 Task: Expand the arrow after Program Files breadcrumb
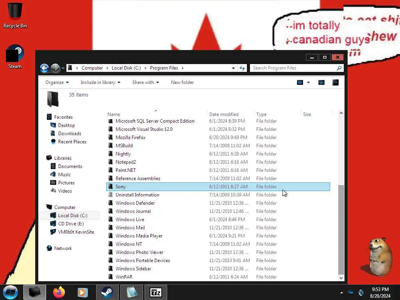click(183, 68)
